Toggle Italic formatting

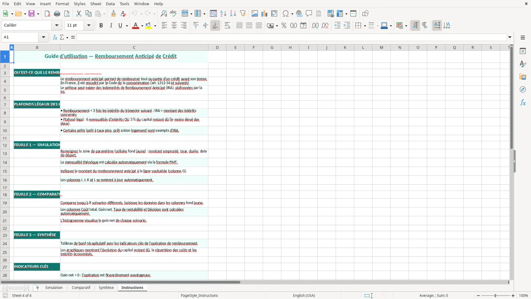111,26
